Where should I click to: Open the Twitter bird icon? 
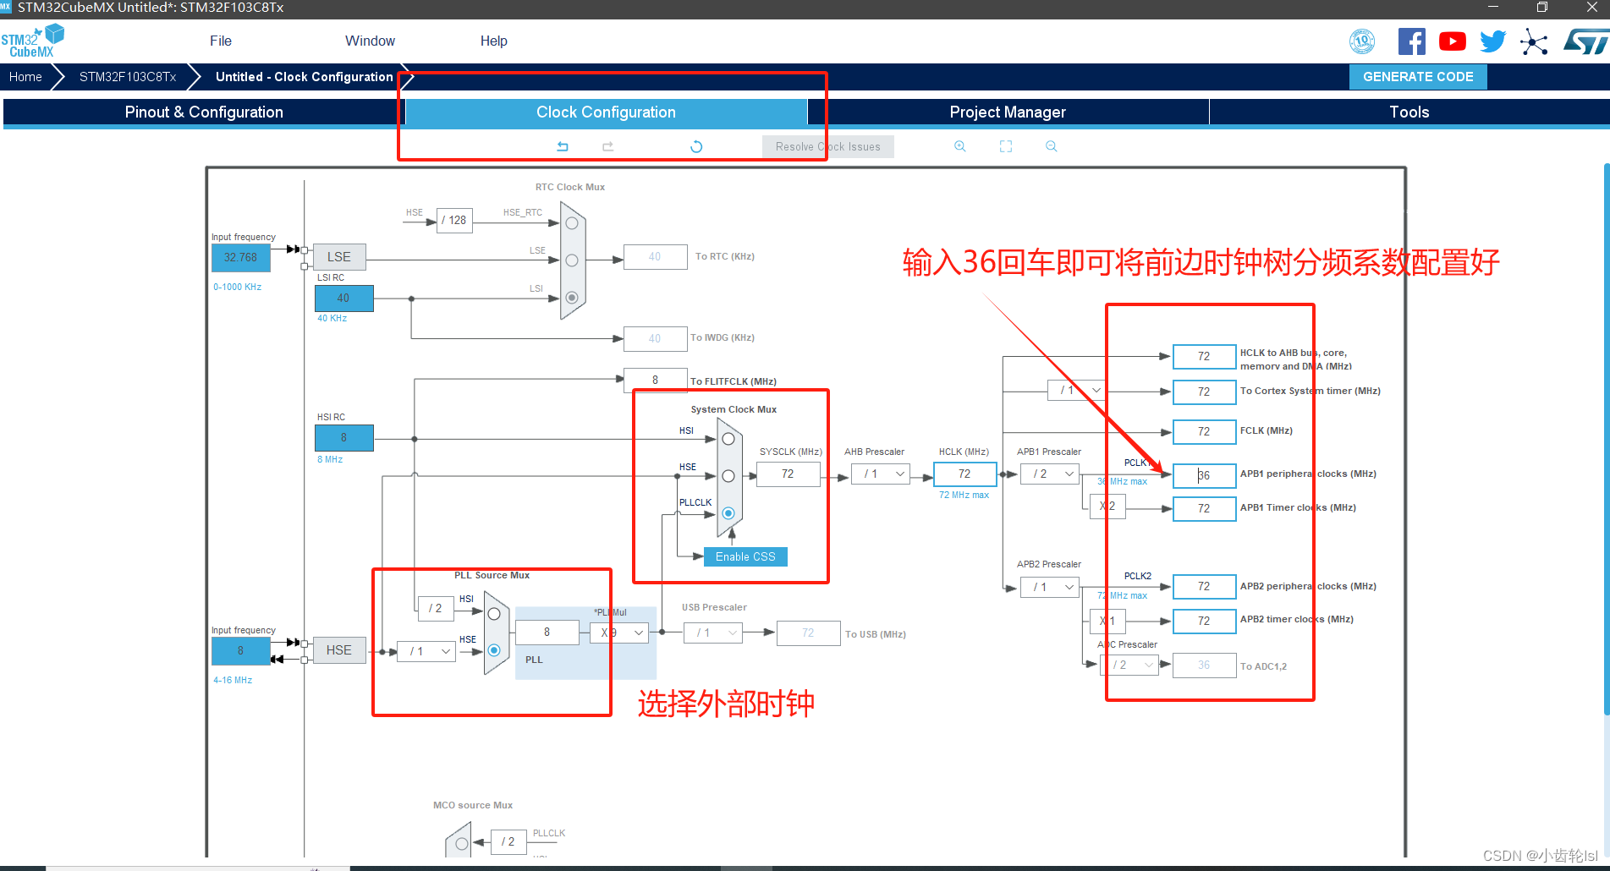coord(1493,41)
